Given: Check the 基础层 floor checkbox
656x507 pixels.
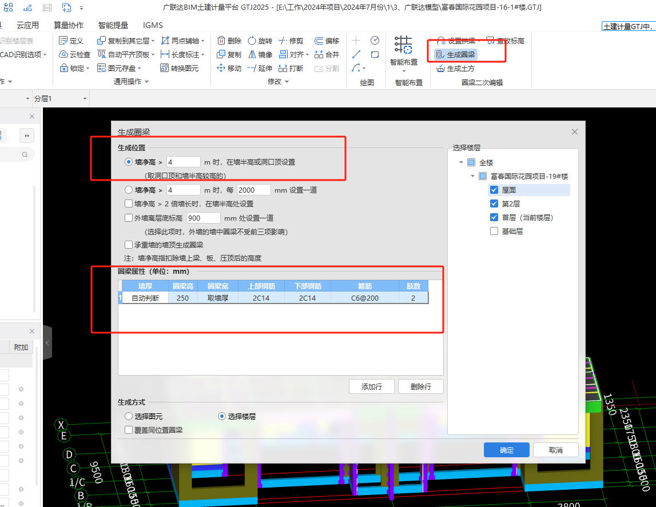Looking at the screenshot, I should pos(494,231).
